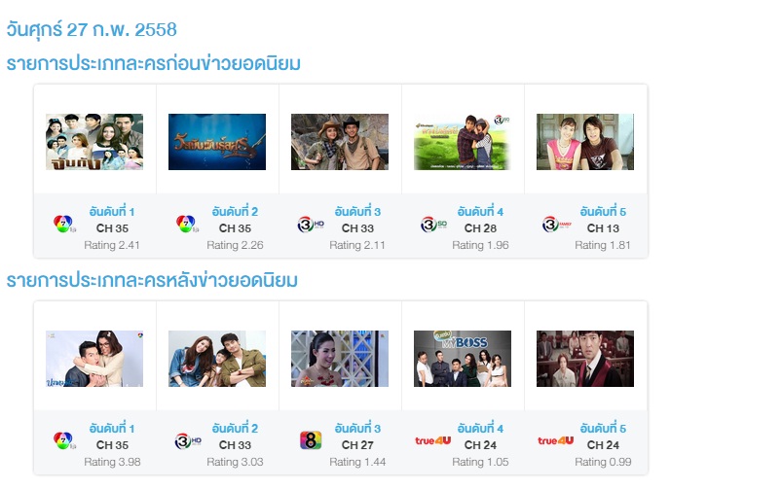Click CH 27 label
This screenshot has height=489, width=782.
357,444
